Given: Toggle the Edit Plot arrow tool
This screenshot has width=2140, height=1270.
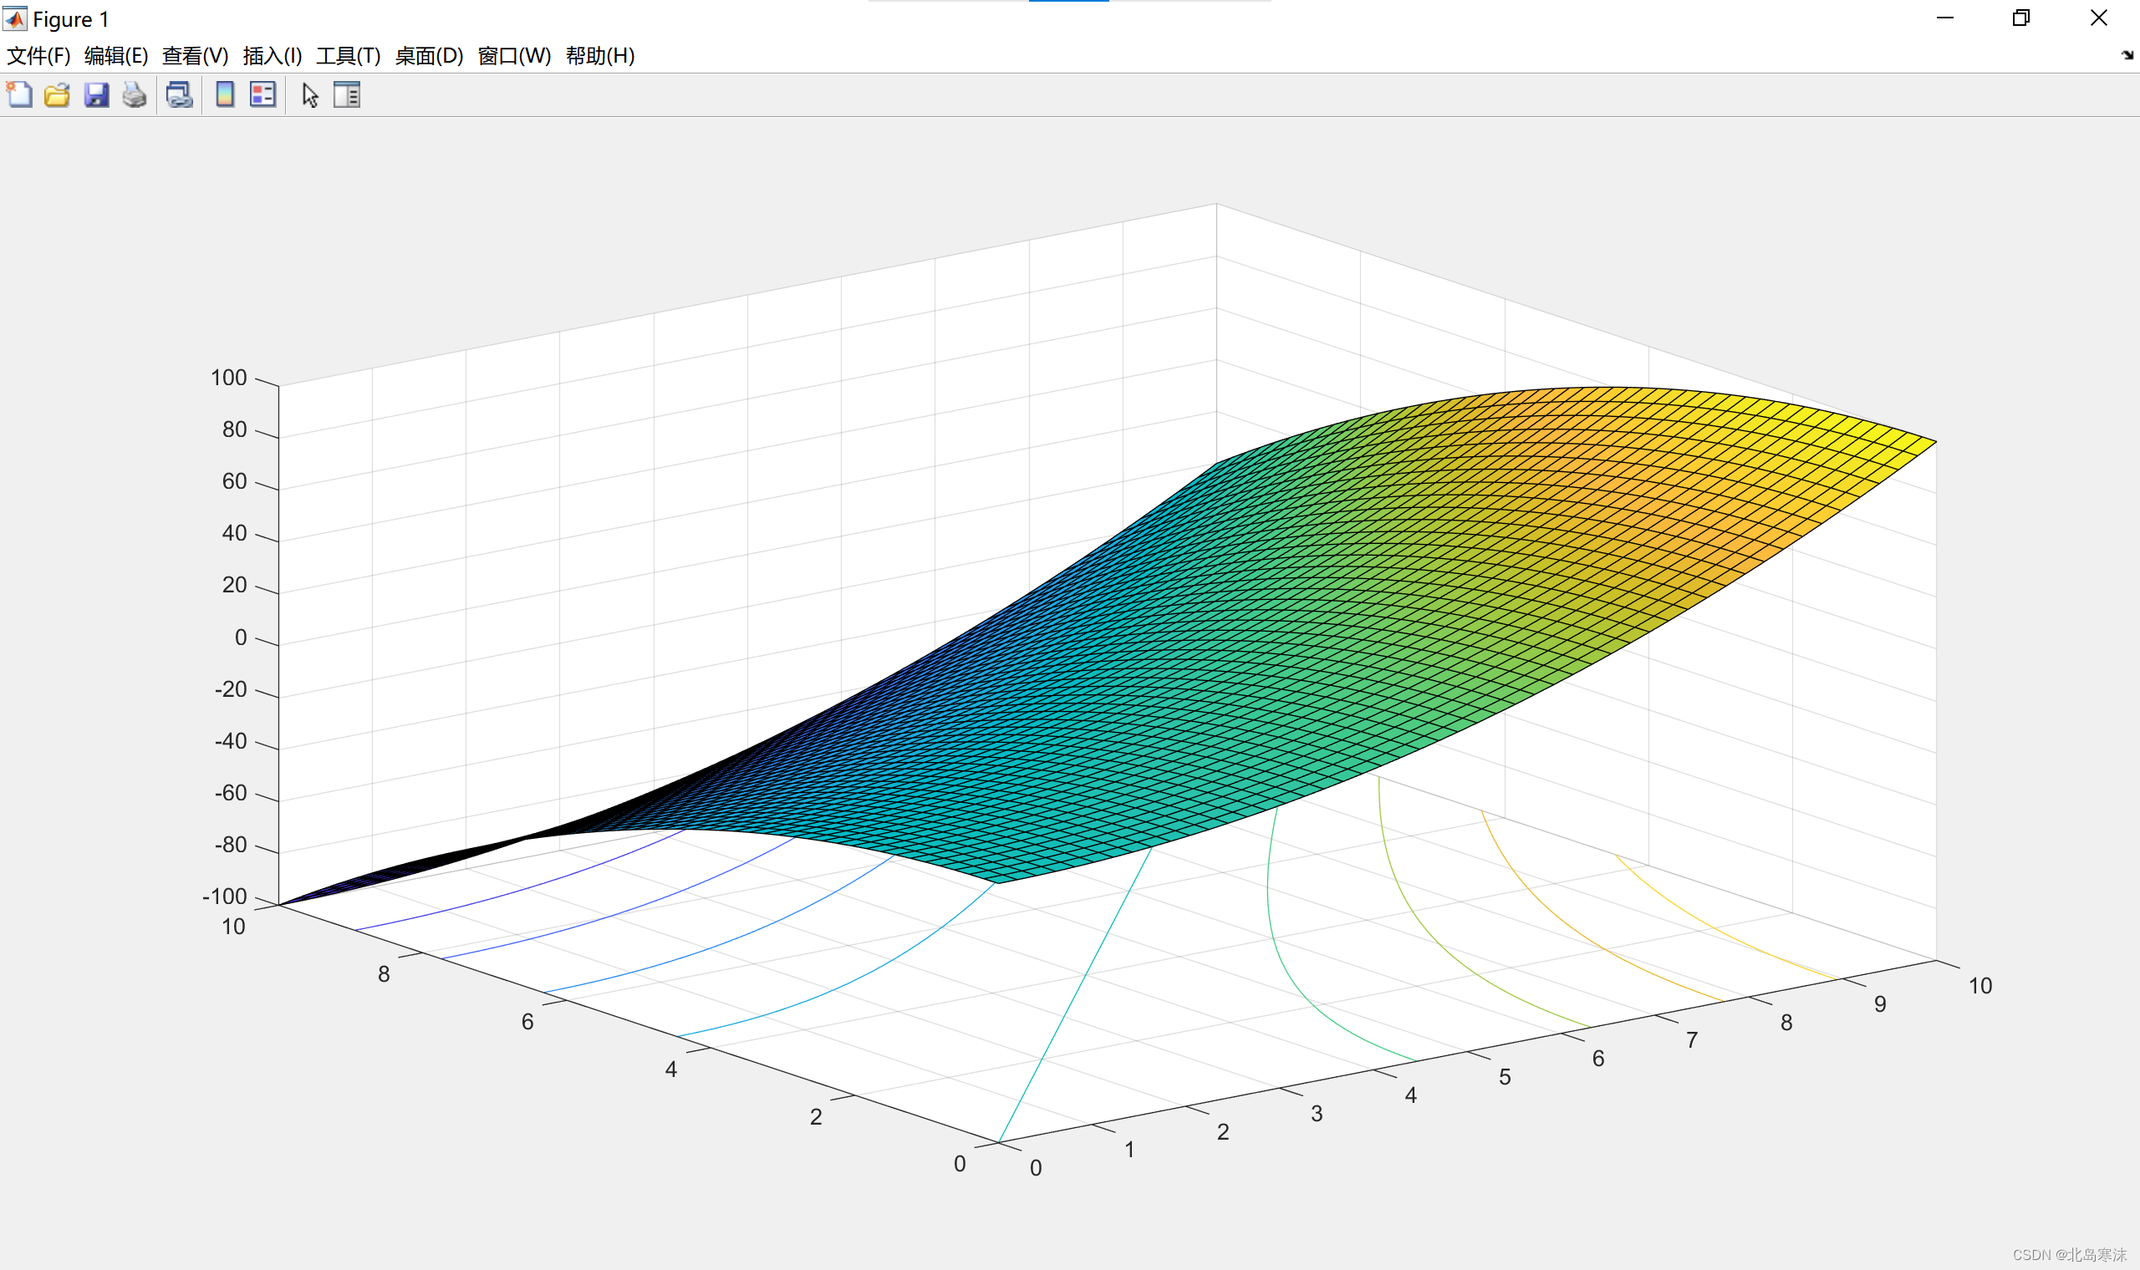Looking at the screenshot, I should (x=310, y=95).
